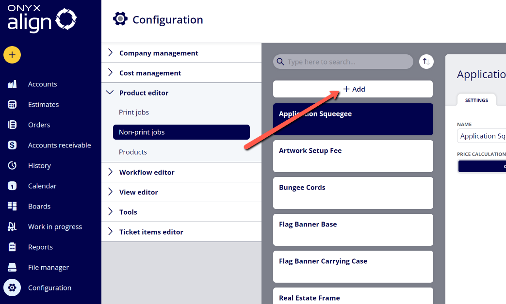The image size is (506, 304).
Task: Toggle the sort order arrow button
Action: (426, 62)
